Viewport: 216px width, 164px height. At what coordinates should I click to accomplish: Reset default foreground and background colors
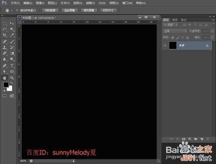point(4,90)
